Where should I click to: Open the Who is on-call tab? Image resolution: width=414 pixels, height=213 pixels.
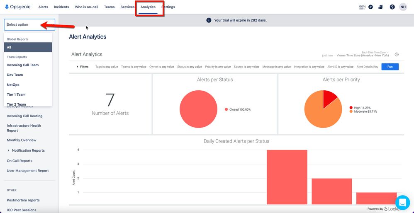point(86,7)
